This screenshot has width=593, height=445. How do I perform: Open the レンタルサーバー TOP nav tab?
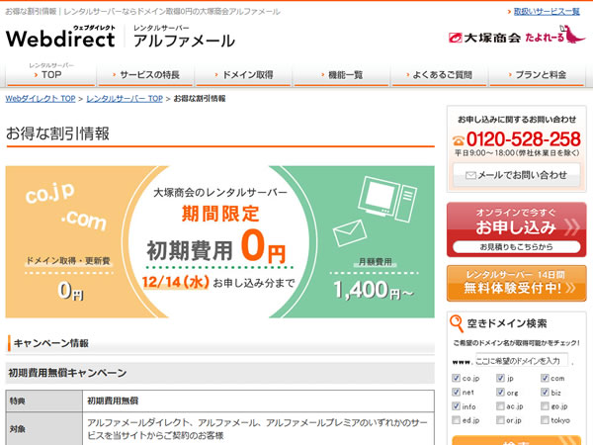(x=50, y=73)
